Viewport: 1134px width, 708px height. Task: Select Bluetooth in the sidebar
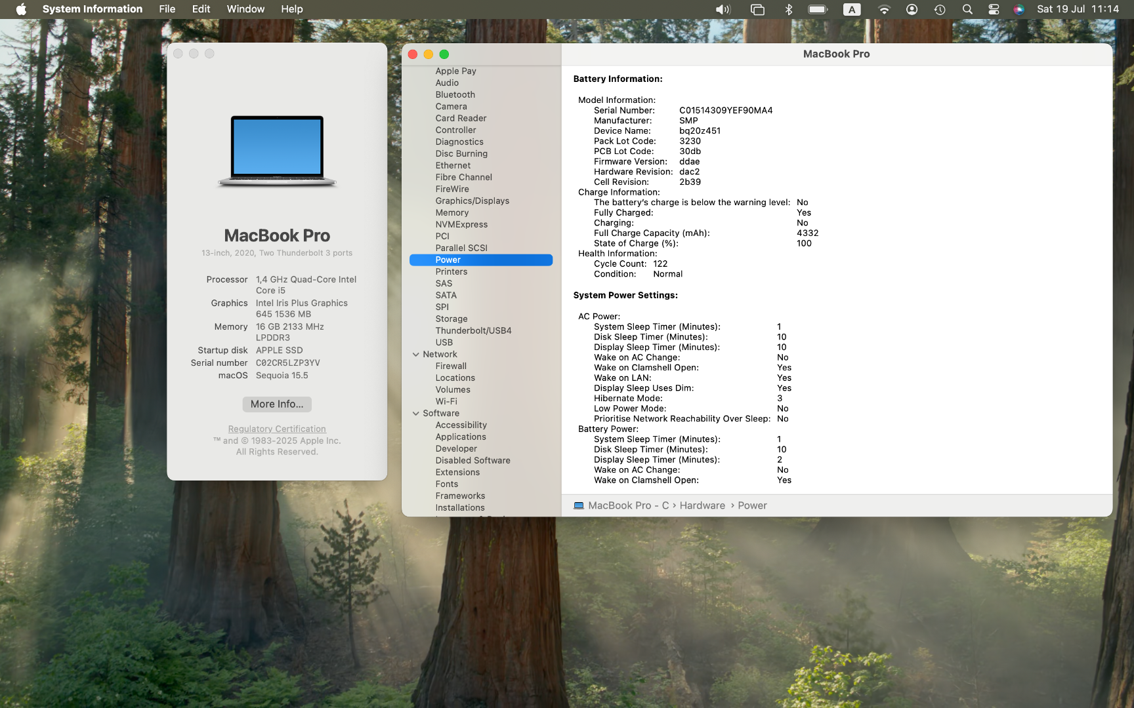point(455,94)
